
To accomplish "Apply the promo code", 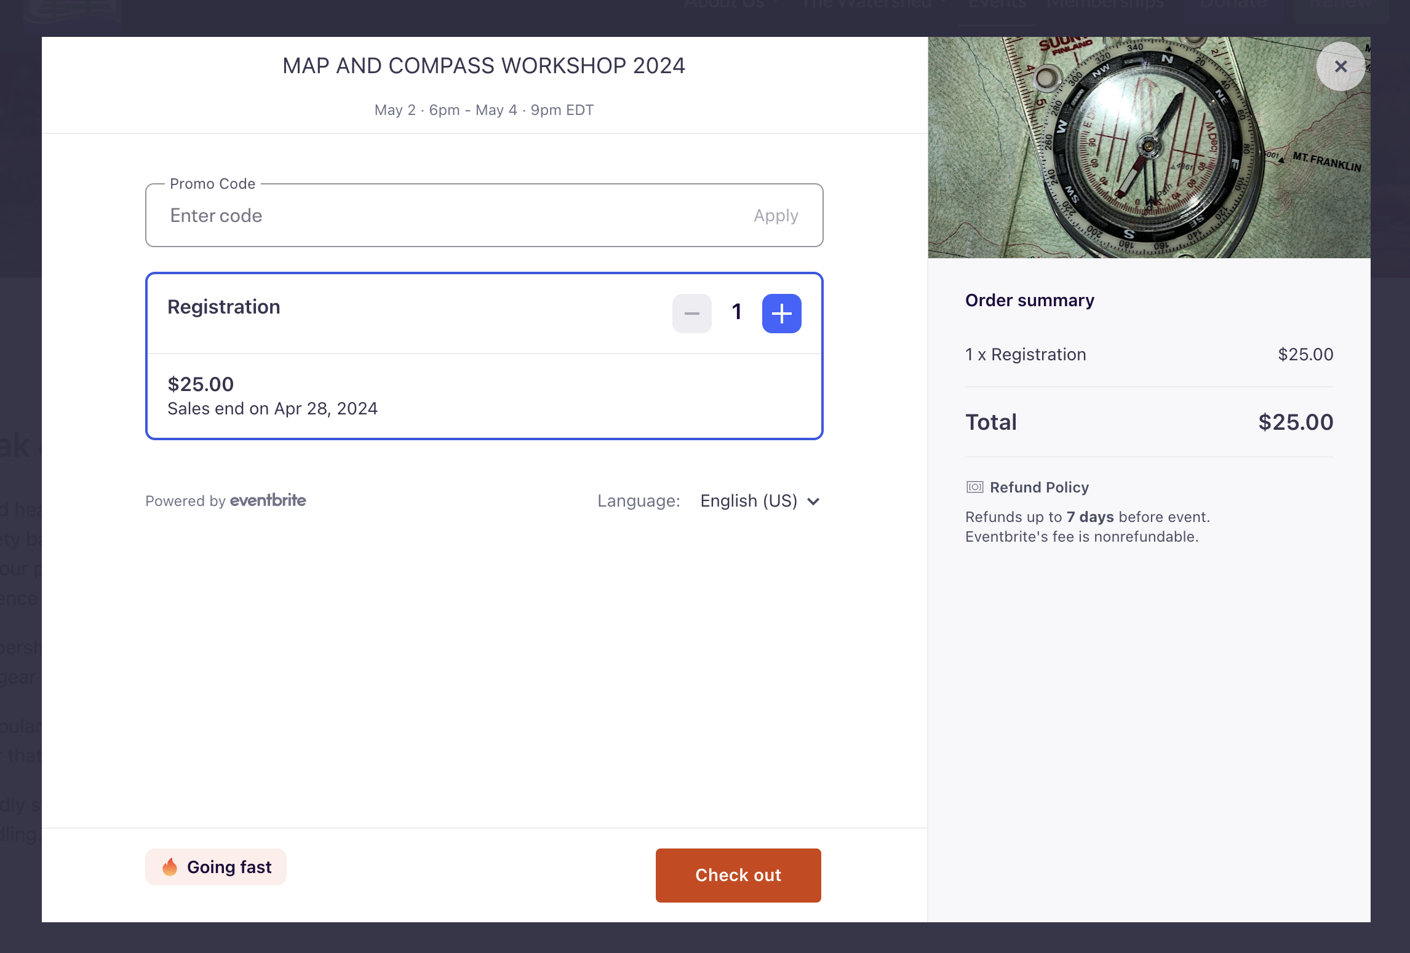I will tap(776, 215).
